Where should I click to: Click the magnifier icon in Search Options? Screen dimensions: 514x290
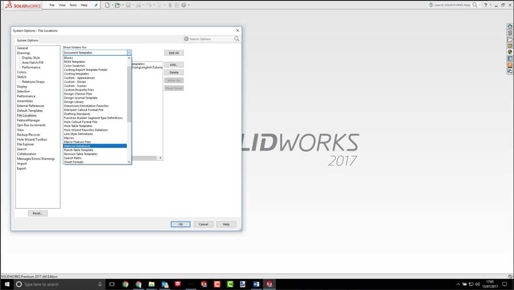pos(237,39)
